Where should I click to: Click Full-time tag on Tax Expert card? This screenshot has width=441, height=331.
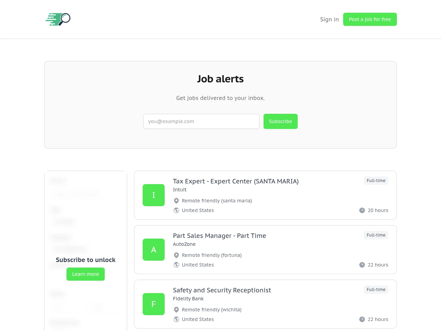click(376, 181)
